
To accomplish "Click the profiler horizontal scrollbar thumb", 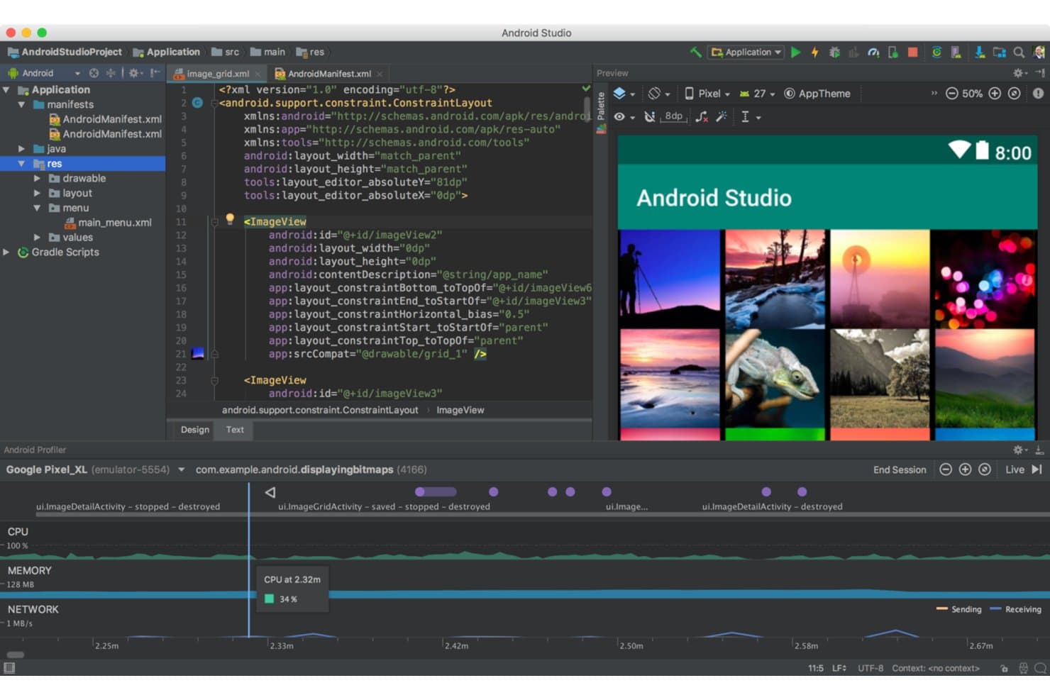I will (16, 655).
